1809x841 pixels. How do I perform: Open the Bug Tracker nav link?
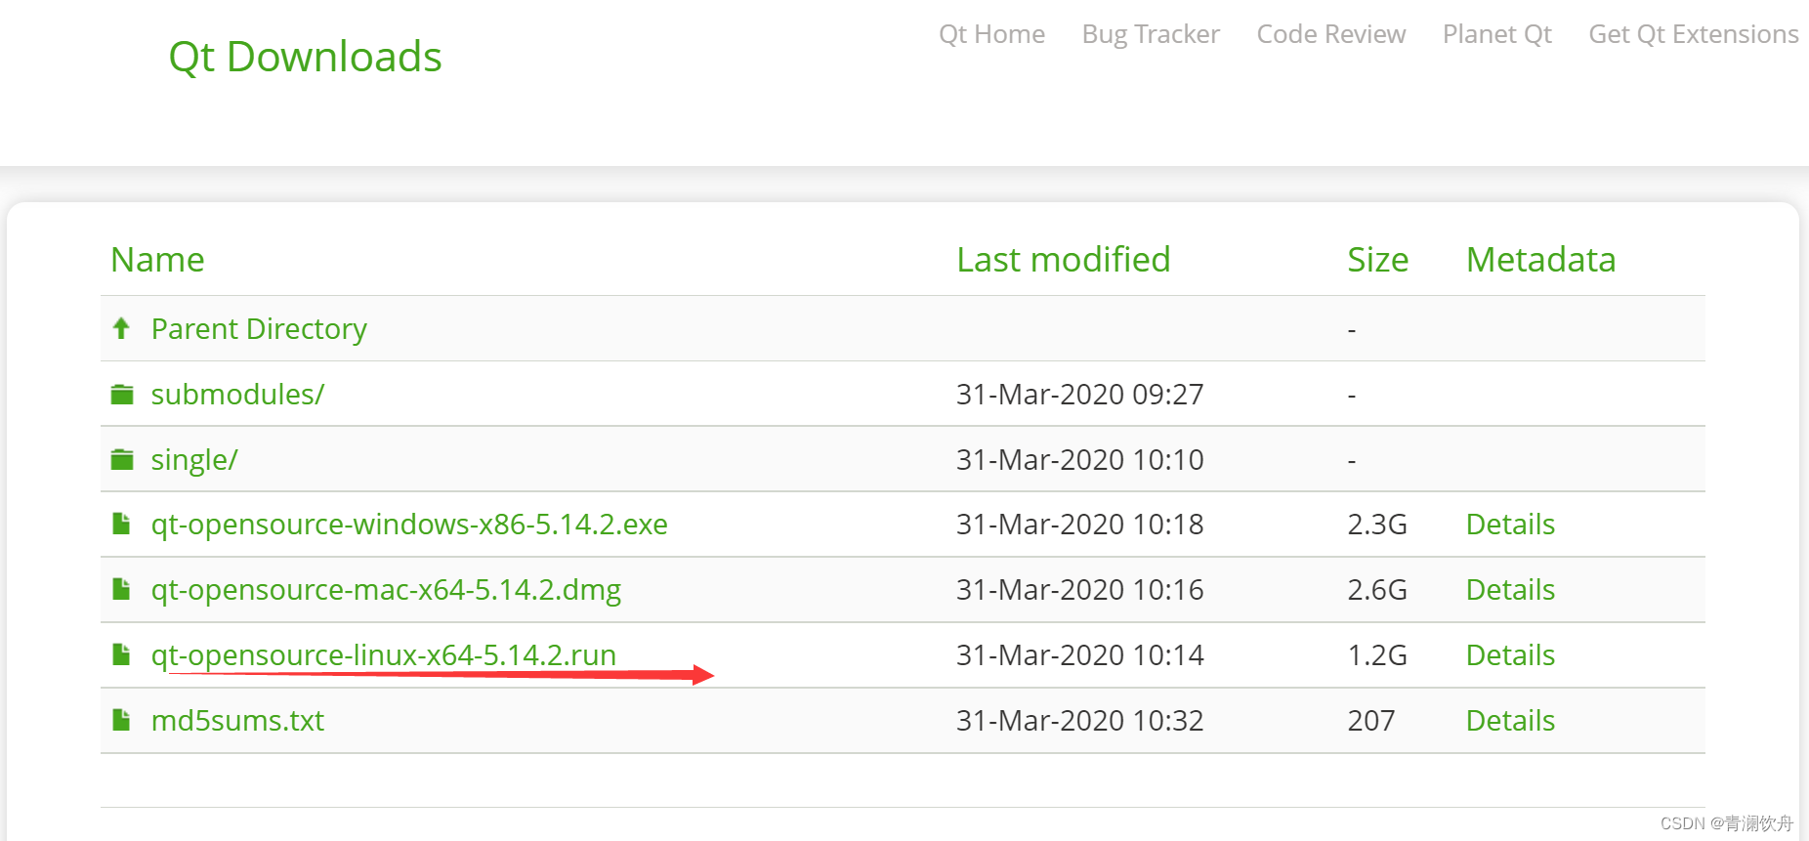coord(1151,34)
